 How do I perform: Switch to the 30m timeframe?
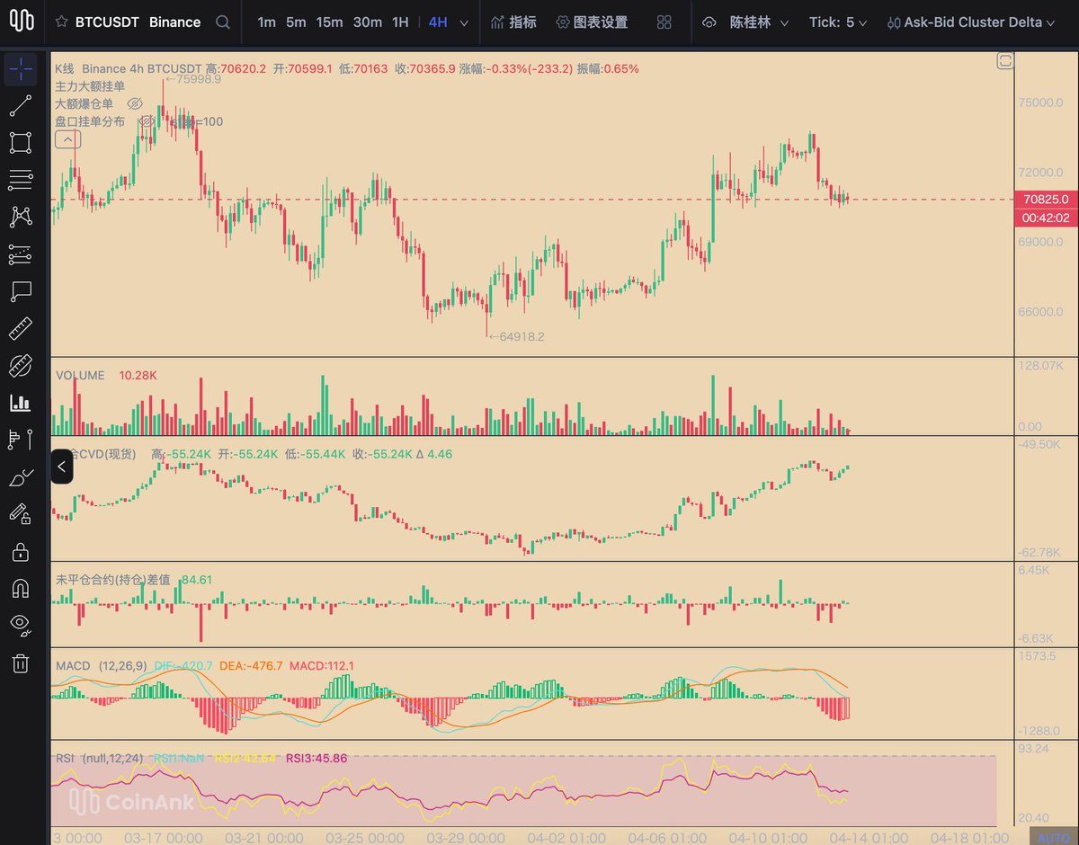(368, 22)
